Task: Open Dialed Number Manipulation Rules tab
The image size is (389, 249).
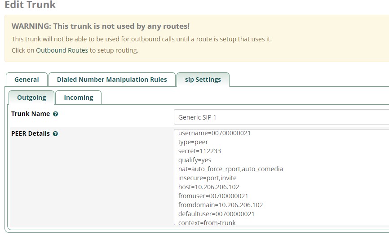Action: pyautogui.click(x=112, y=80)
